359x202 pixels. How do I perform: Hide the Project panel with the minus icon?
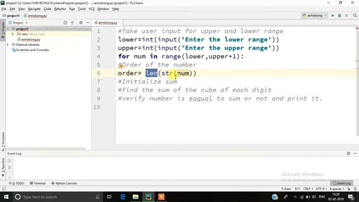[88, 22]
